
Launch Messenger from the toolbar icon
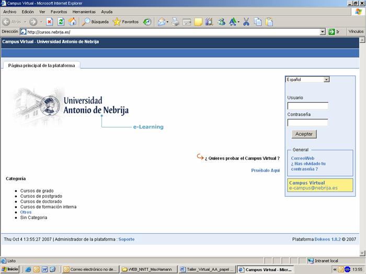[221, 22]
